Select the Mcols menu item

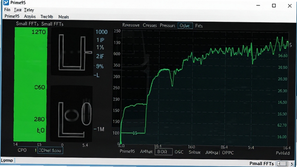pos(63,17)
